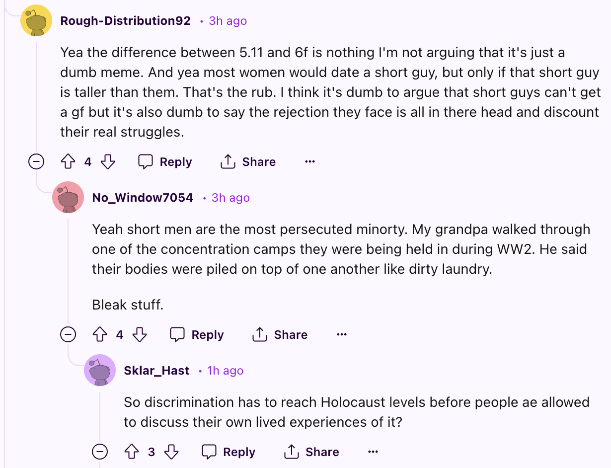Upvote Rough-Distribution92's comment
The image size is (611, 468).
click(68, 162)
